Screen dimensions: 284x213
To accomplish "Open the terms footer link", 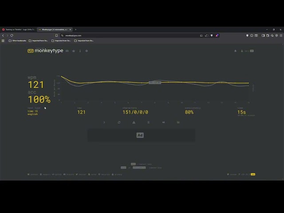I will tap(92, 174).
